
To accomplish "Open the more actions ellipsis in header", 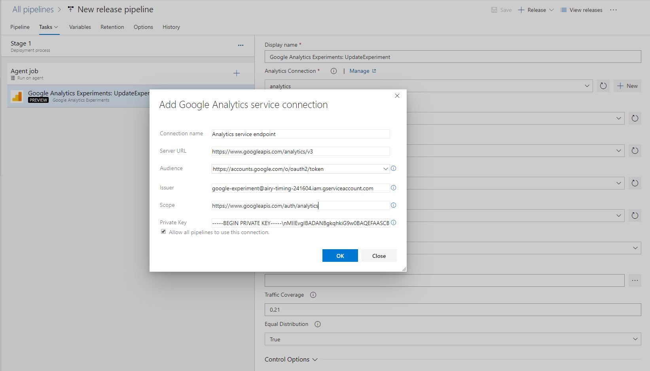I will (613, 10).
